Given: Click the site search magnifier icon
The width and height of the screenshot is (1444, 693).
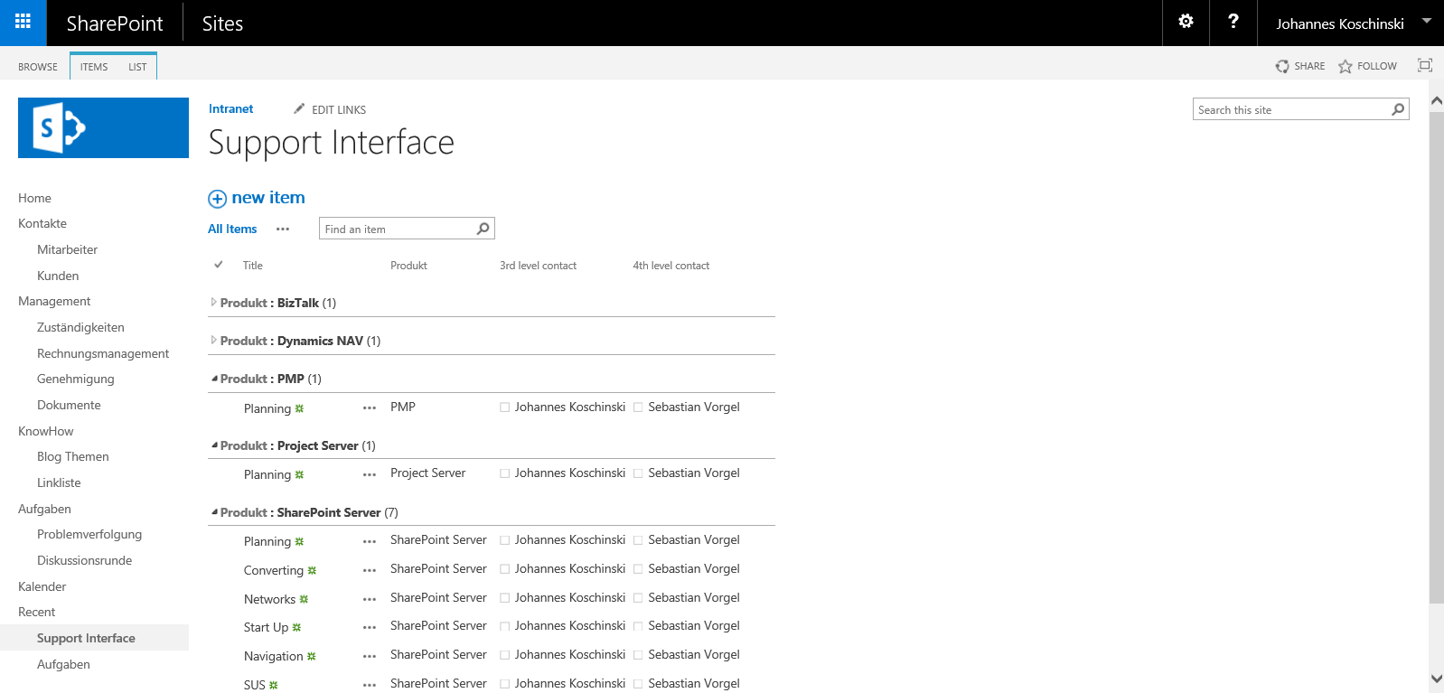Looking at the screenshot, I should coord(1398,109).
